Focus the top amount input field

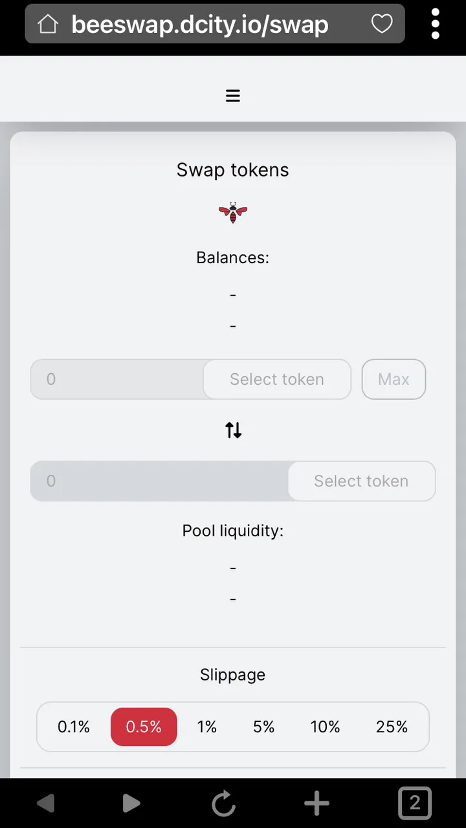click(x=117, y=379)
